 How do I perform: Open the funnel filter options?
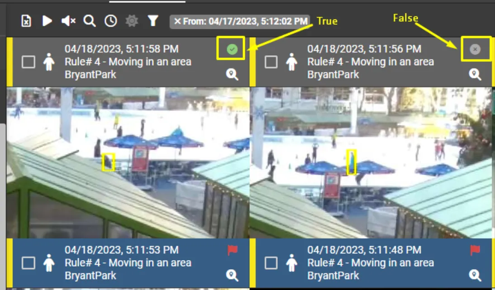(x=153, y=21)
